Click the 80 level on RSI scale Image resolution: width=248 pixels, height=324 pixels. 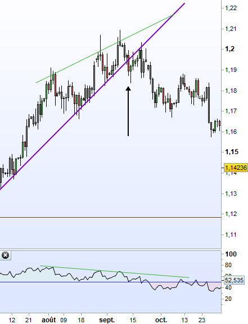point(228,265)
